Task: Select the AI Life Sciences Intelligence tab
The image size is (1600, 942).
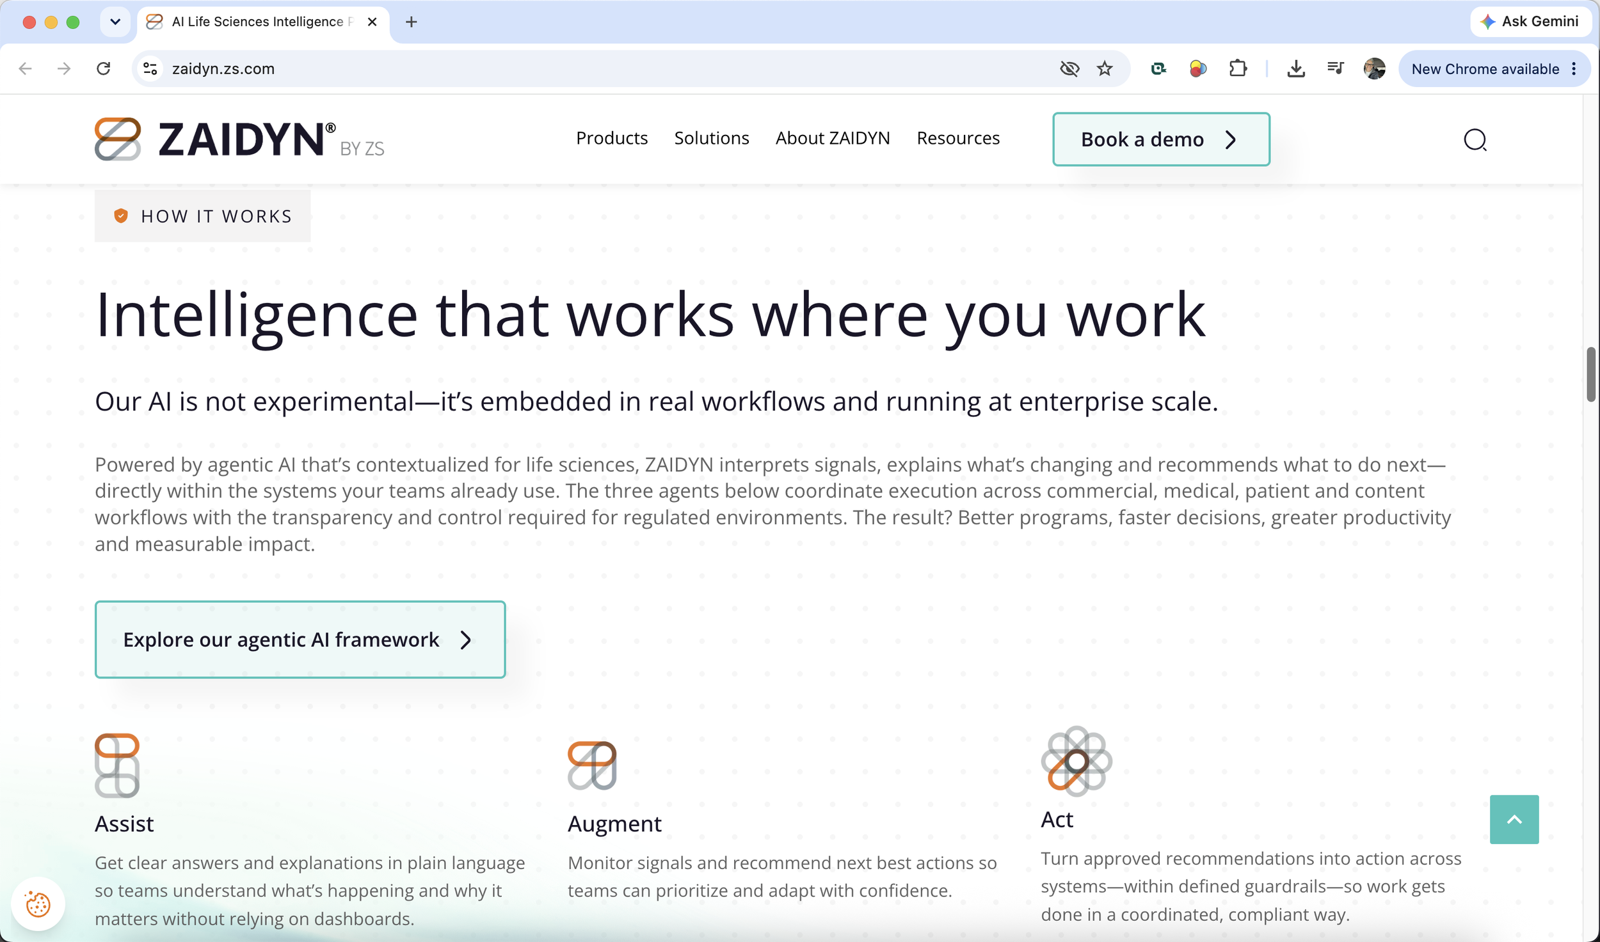Action: coord(263,22)
